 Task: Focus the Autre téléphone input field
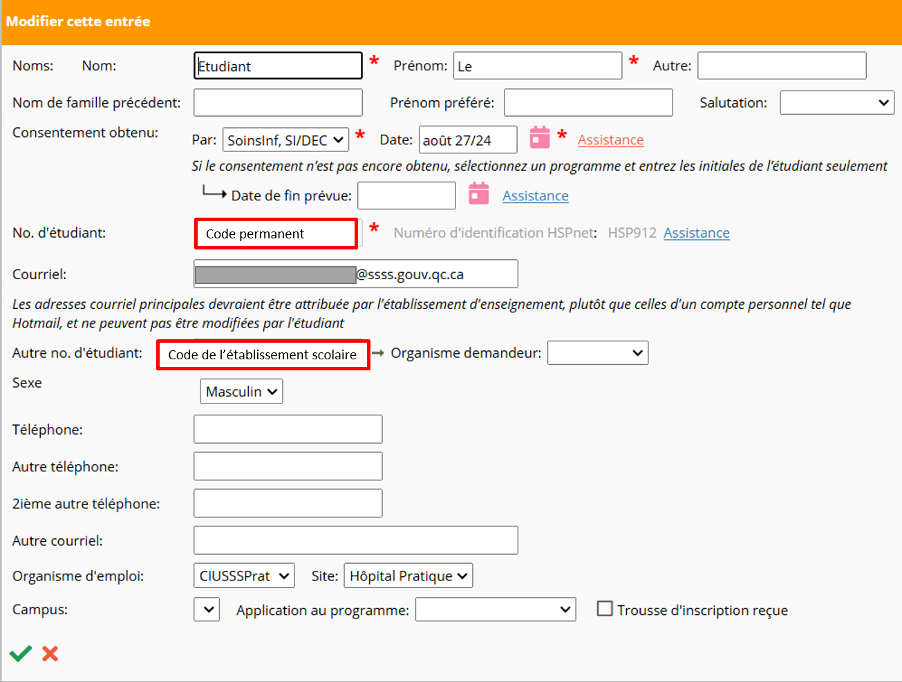pyautogui.click(x=288, y=466)
